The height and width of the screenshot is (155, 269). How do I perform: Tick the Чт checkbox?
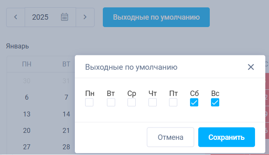pyautogui.click(x=153, y=102)
